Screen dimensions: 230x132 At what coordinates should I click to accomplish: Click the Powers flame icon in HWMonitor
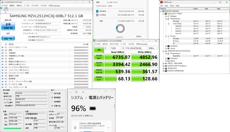click(x=169, y=36)
